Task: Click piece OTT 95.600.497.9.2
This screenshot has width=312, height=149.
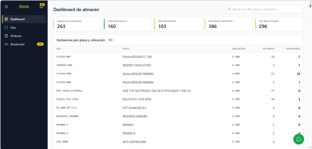Action: click(134, 108)
